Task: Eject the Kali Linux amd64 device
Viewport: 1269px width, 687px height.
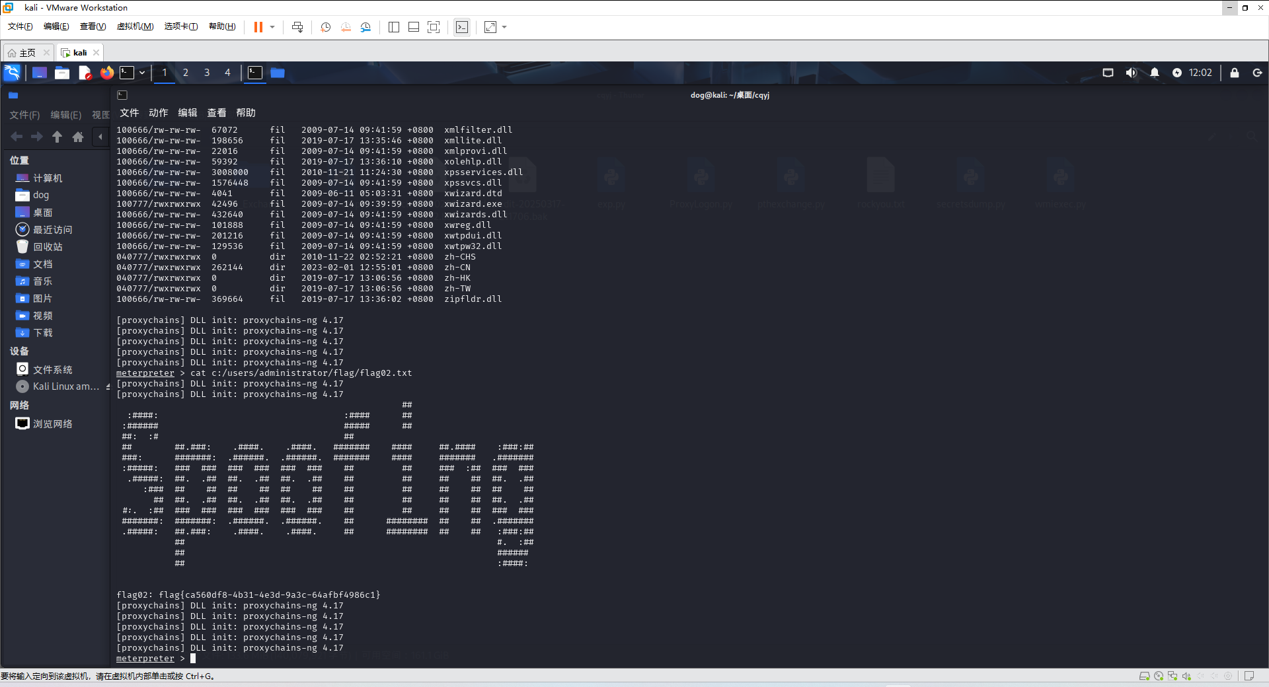Action: 107,387
